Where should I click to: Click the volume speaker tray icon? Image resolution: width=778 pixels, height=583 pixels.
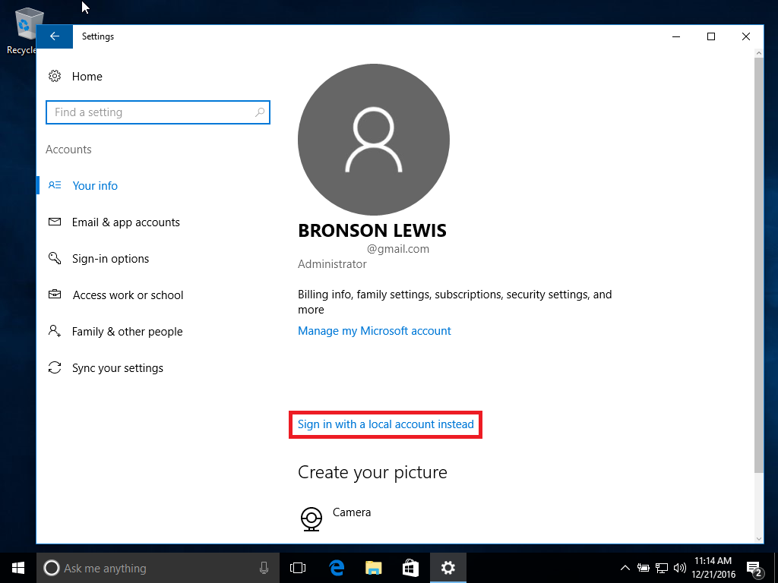pyautogui.click(x=680, y=568)
